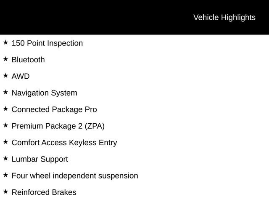The width and height of the screenshot is (269, 202).
Task: Click the Comfort Access Keyless Entry text
Action: coord(64,143)
